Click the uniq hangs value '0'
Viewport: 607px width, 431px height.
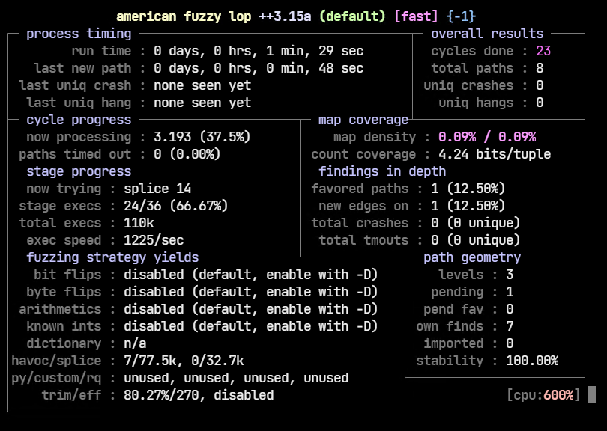540,103
